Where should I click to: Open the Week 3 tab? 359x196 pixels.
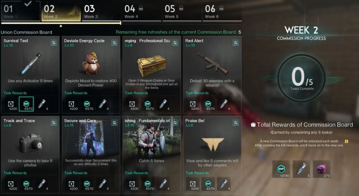pos(101,11)
